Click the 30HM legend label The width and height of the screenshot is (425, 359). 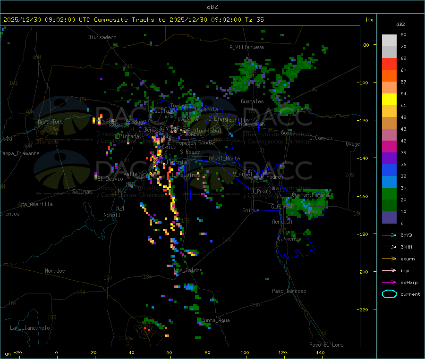click(406, 247)
